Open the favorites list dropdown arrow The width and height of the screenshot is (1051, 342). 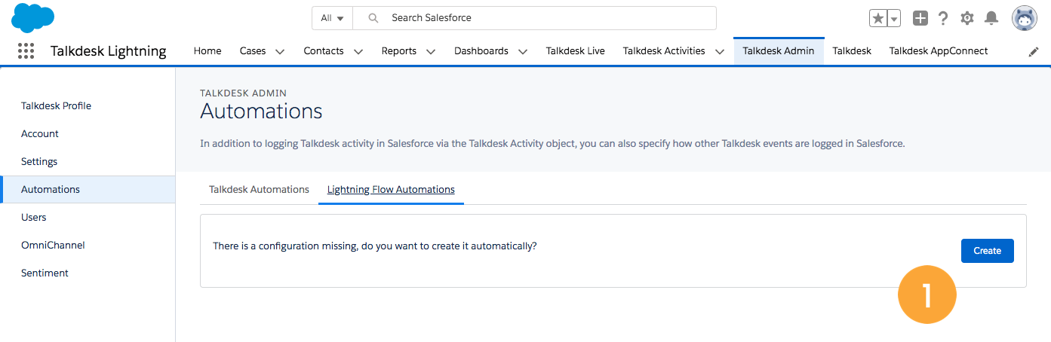(894, 18)
